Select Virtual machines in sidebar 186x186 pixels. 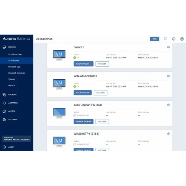15,54
